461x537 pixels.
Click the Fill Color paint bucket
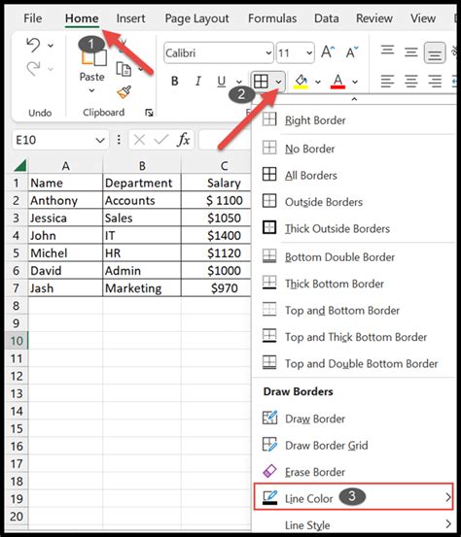pos(301,82)
